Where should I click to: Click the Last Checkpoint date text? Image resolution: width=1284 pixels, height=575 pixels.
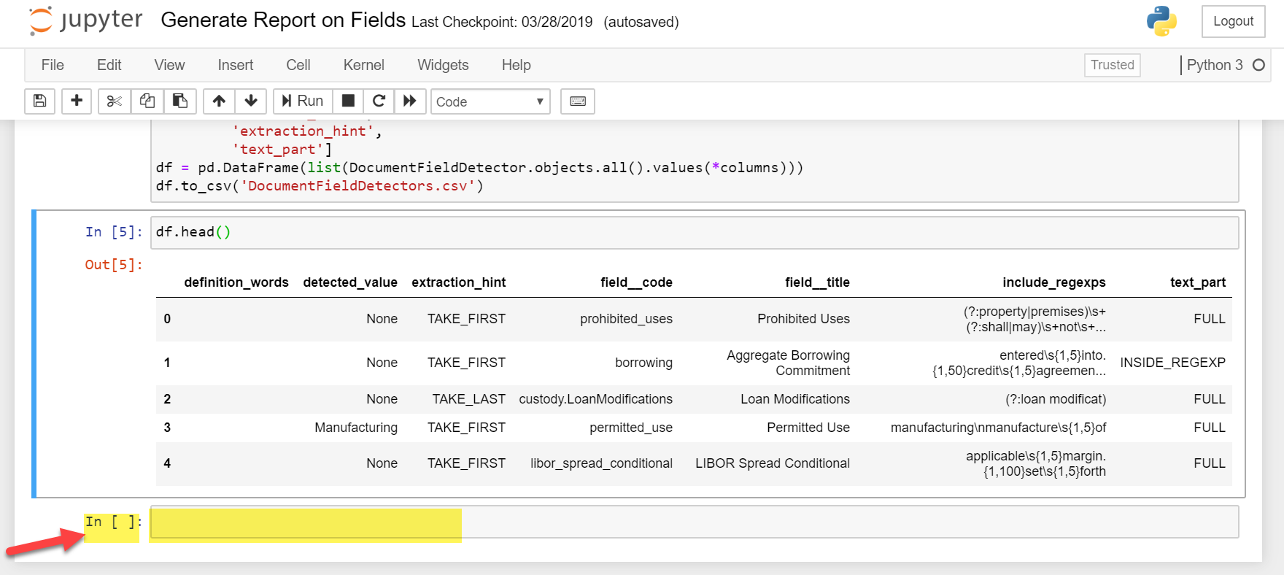click(x=502, y=22)
